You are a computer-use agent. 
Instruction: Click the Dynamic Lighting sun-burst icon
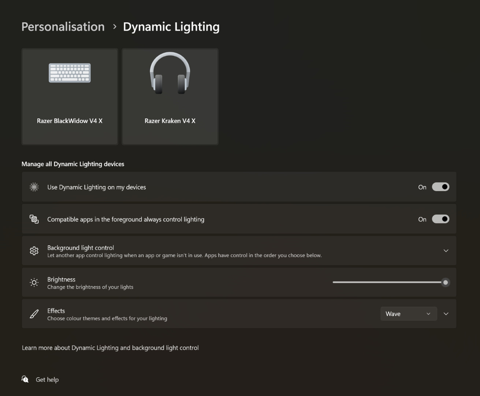[x=34, y=187]
